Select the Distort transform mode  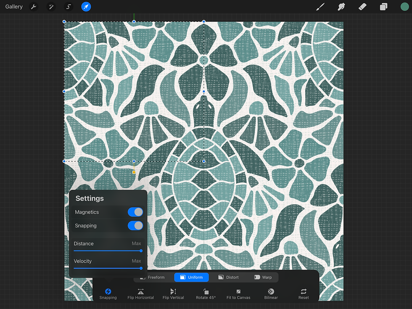(x=228, y=277)
